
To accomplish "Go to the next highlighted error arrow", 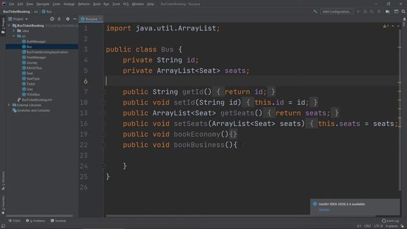I will click(x=398, y=26).
